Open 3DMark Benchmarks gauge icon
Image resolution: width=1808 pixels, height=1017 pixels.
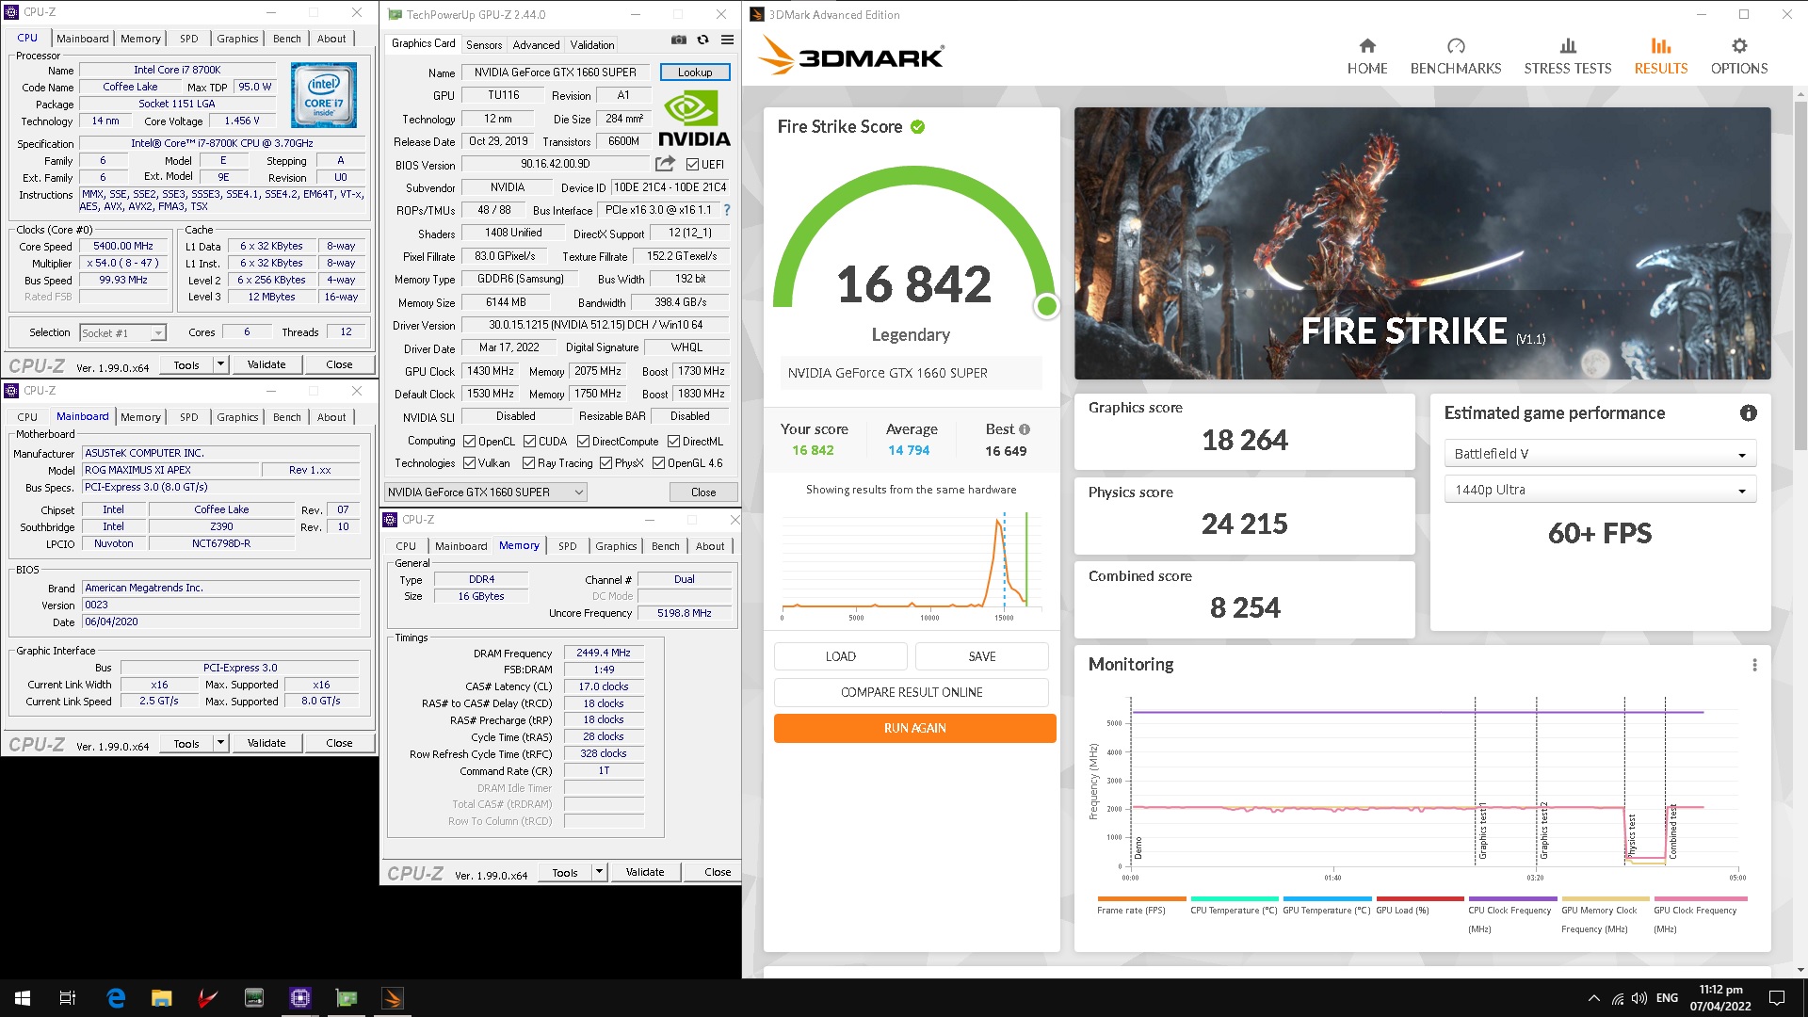coord(1456,45)
